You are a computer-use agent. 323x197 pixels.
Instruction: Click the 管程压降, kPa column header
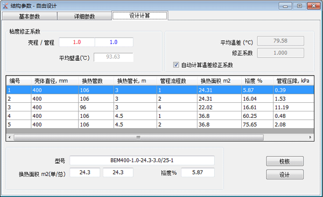pyautogui.click(x=293, y=81)
